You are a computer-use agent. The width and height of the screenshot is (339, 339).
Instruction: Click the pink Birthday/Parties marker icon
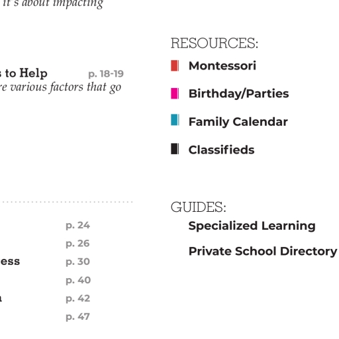pos(175,93)
